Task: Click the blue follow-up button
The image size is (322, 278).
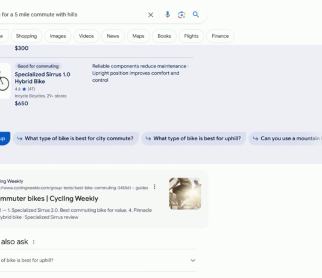Action: pos(5,138)
